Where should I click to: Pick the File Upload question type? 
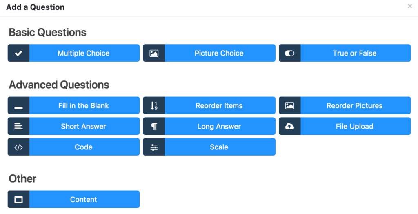click(355, 126)
